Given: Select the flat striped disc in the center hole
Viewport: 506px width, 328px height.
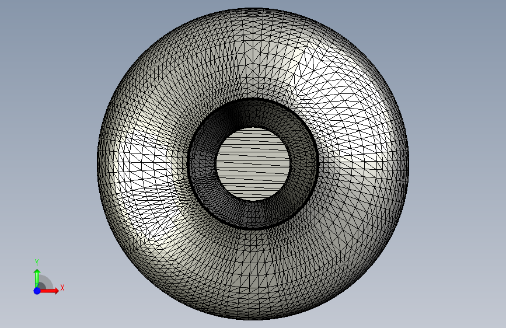Looking at the screenshot, I should point(253,163).
